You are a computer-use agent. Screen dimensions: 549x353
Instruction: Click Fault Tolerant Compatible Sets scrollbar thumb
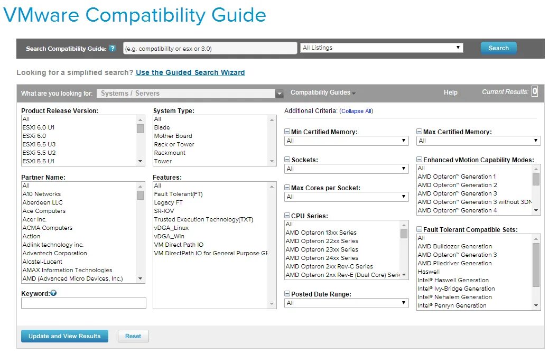click(x=536, y=265)
